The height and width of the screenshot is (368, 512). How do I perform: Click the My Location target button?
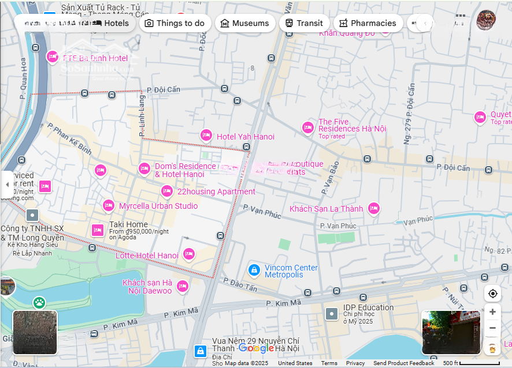click(492, 294)
